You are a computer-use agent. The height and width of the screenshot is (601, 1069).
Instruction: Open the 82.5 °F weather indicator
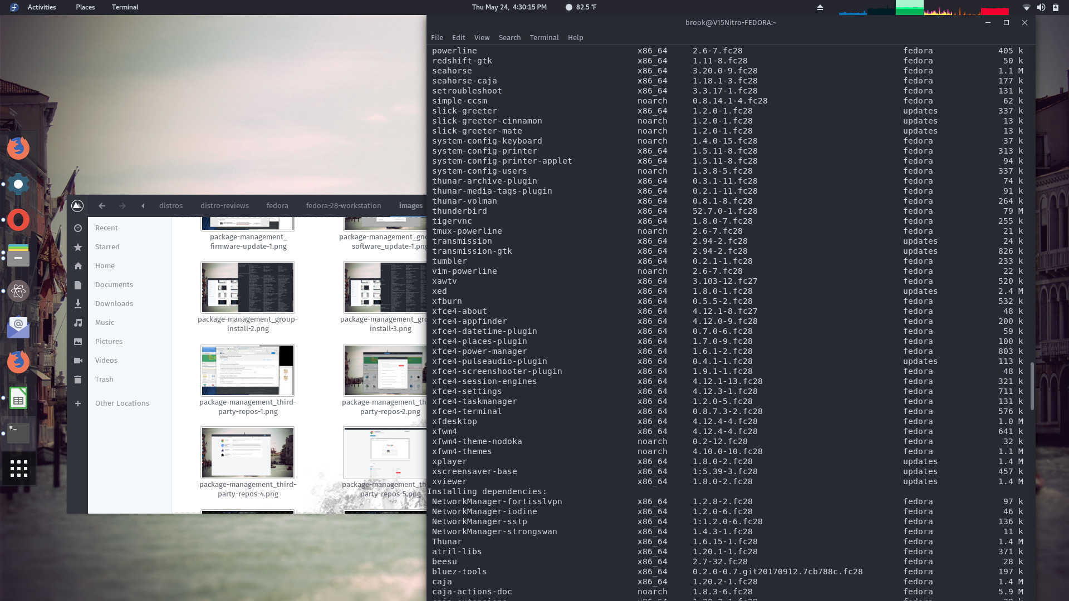[581, 7]
